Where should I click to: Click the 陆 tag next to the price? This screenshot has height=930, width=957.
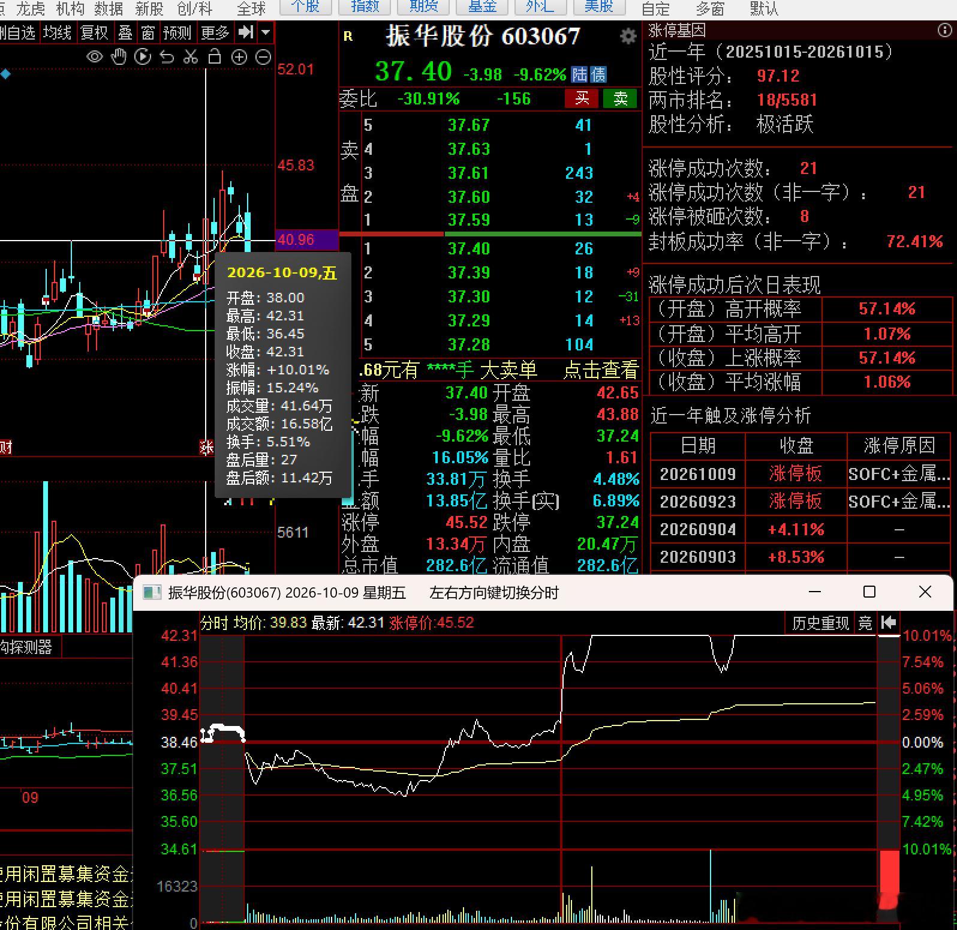579,74
